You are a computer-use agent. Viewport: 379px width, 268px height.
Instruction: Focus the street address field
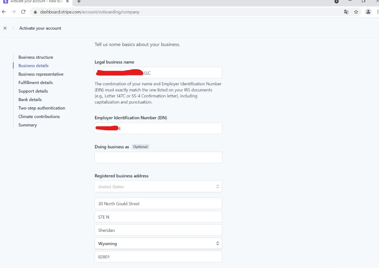(158, 204)
